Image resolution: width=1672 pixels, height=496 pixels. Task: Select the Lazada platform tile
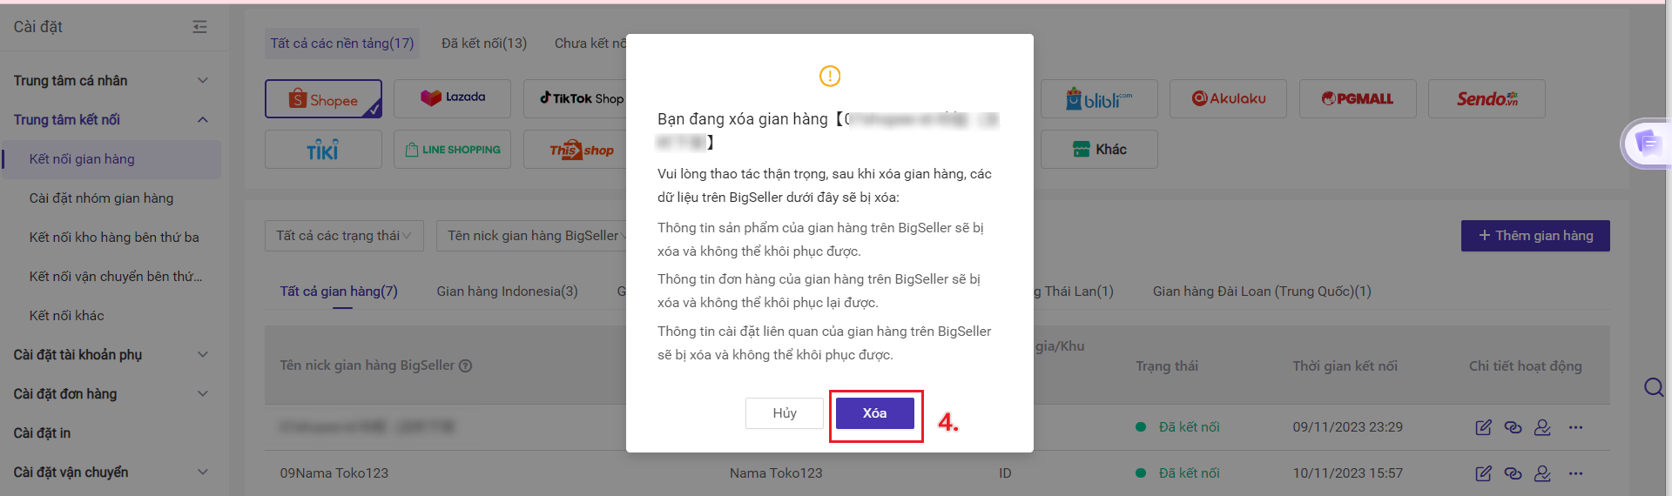452,98
